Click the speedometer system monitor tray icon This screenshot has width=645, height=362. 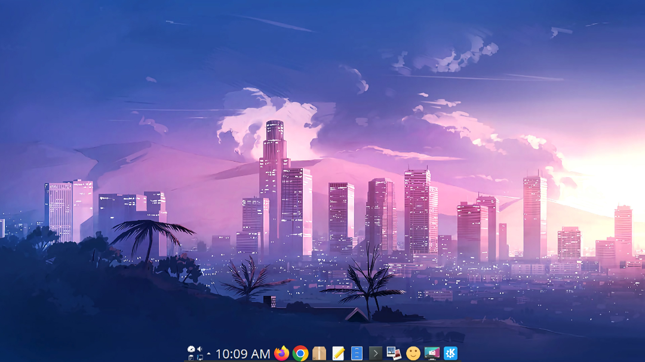coord(191,349)
